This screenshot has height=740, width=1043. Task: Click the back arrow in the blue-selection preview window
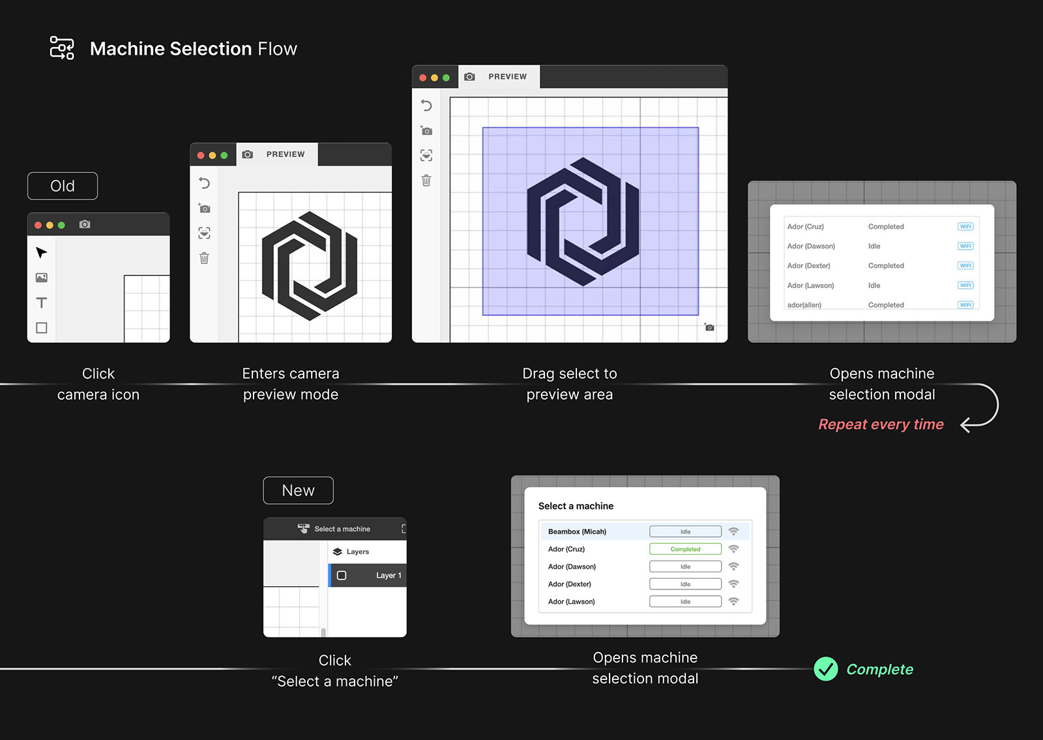[426, 106]
